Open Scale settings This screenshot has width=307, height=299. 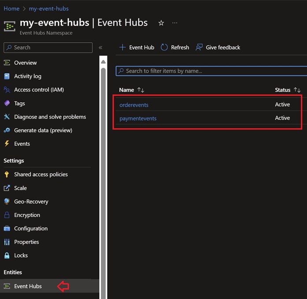click(20, 188)
